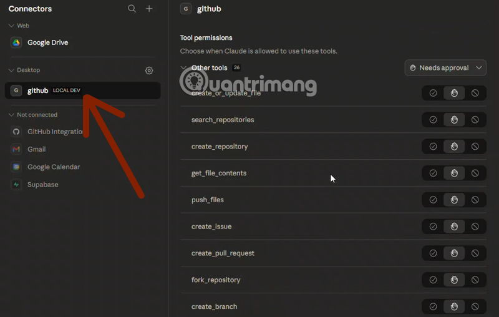The image size is (499, 317).
Task: Click the search_repositories tool name
Action: (x=223, y=120)
